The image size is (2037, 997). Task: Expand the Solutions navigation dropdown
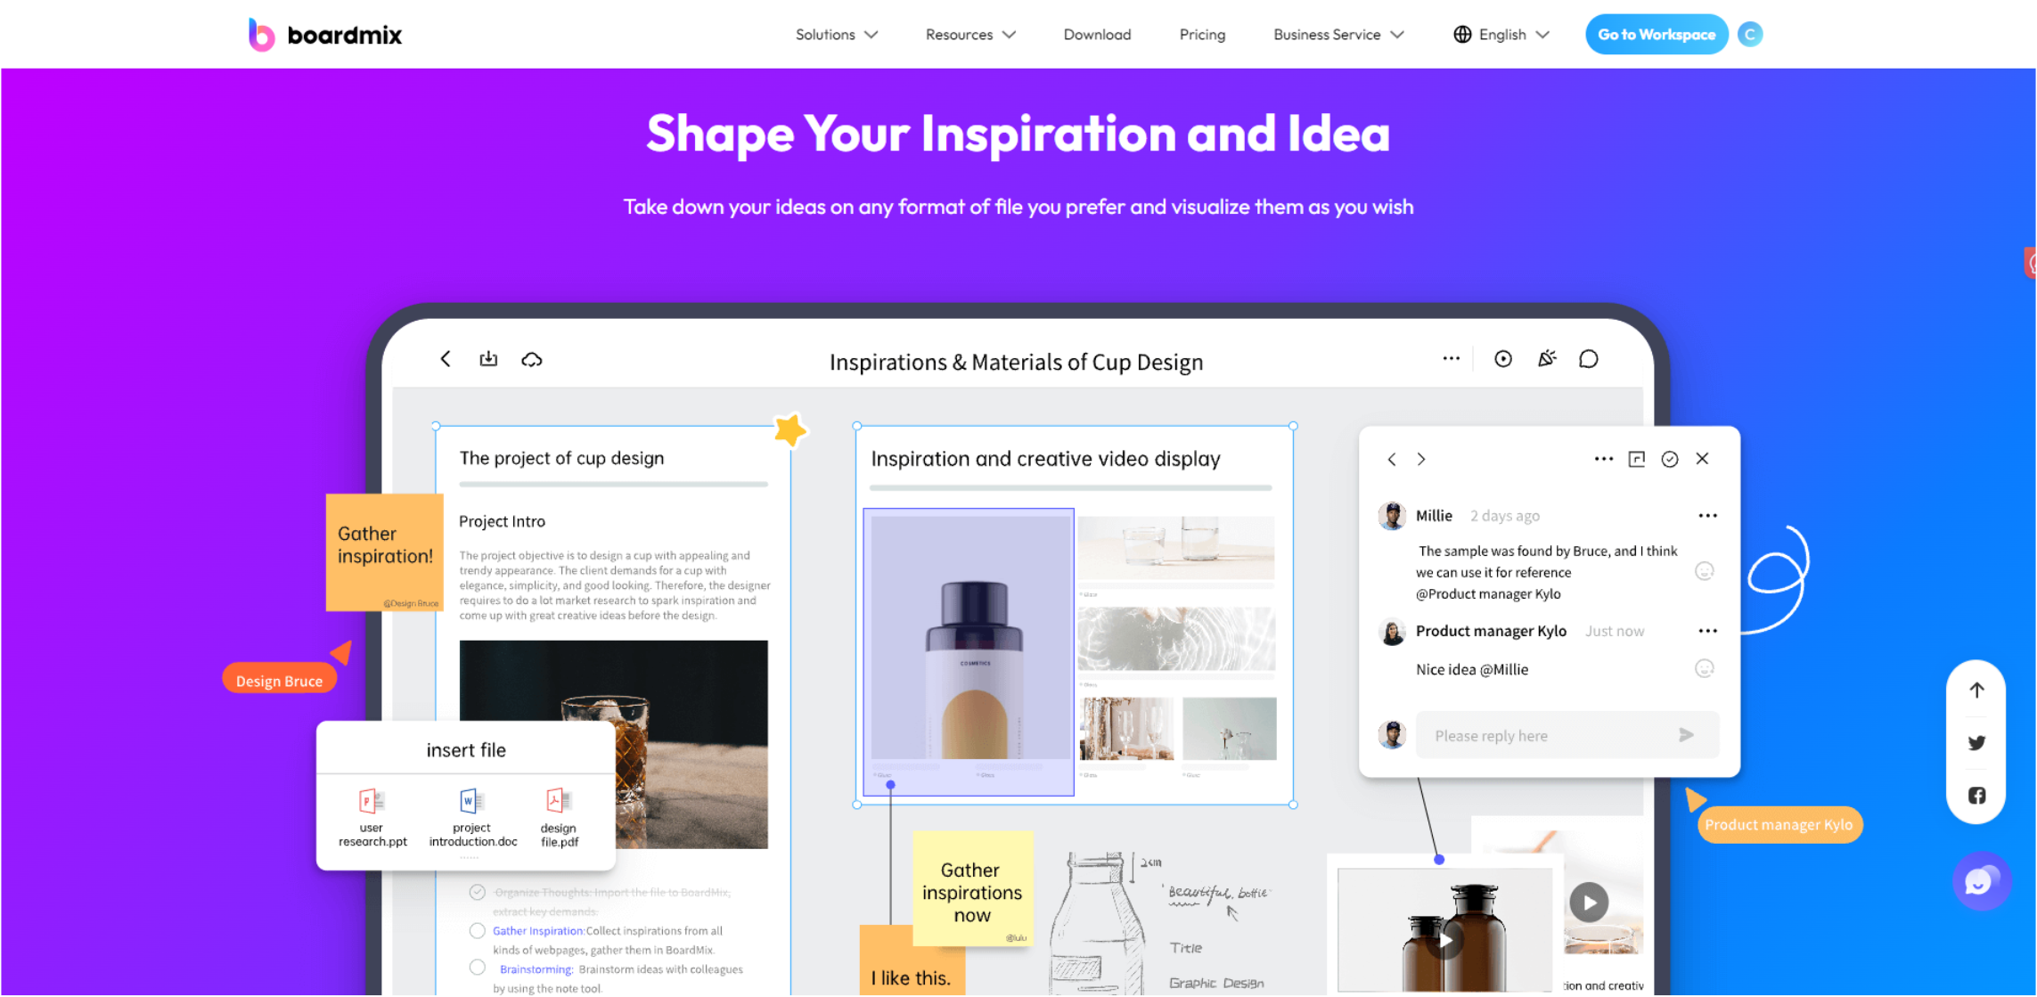[833, 35]
